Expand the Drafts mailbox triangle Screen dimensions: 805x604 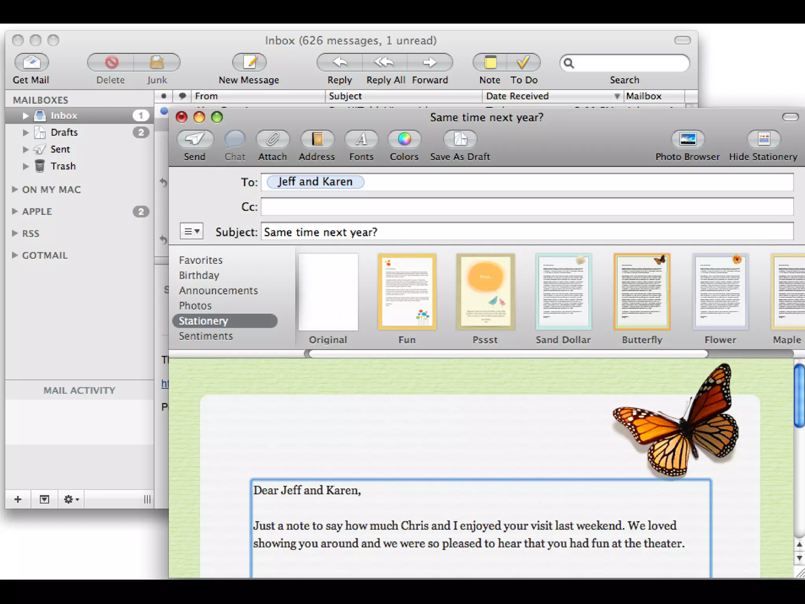(26, 133)
